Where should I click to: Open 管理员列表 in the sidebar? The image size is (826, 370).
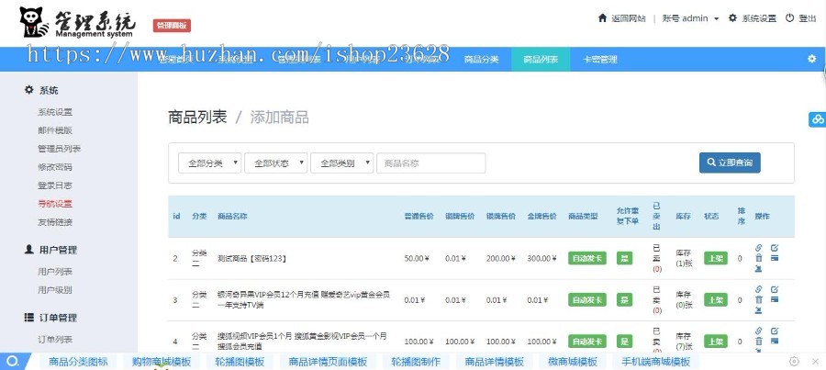point(59,149)
